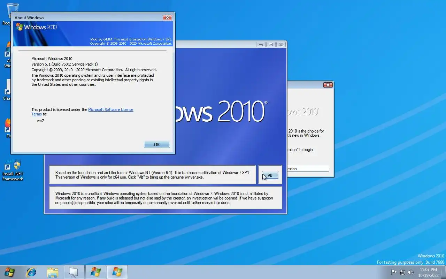This screenshot has height=279, width=446.
Task: Select the highlighted Windows flag taskbar button
Action: pos(117,272)
